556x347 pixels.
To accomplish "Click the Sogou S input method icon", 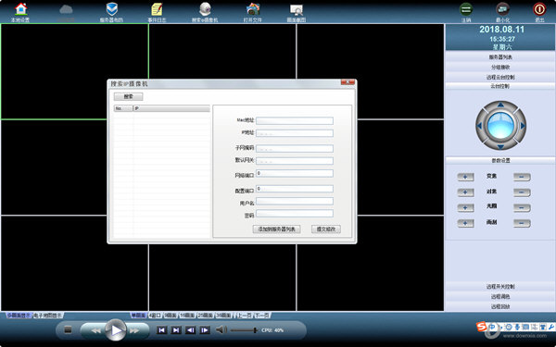I will pyautogui.click(x=481, y=326).
